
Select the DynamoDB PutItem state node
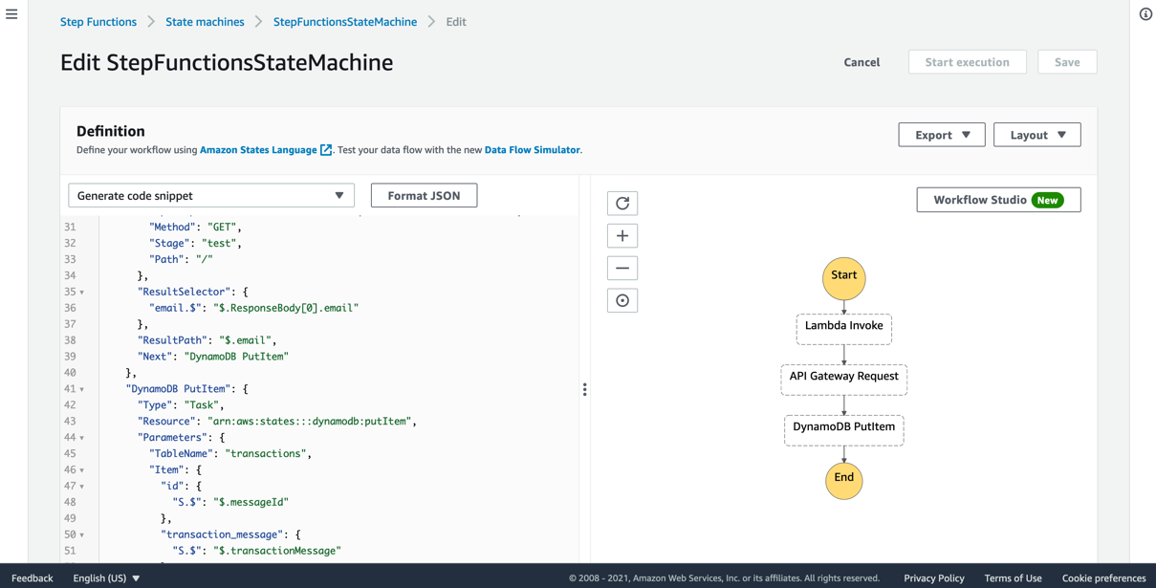coord(844,430)
